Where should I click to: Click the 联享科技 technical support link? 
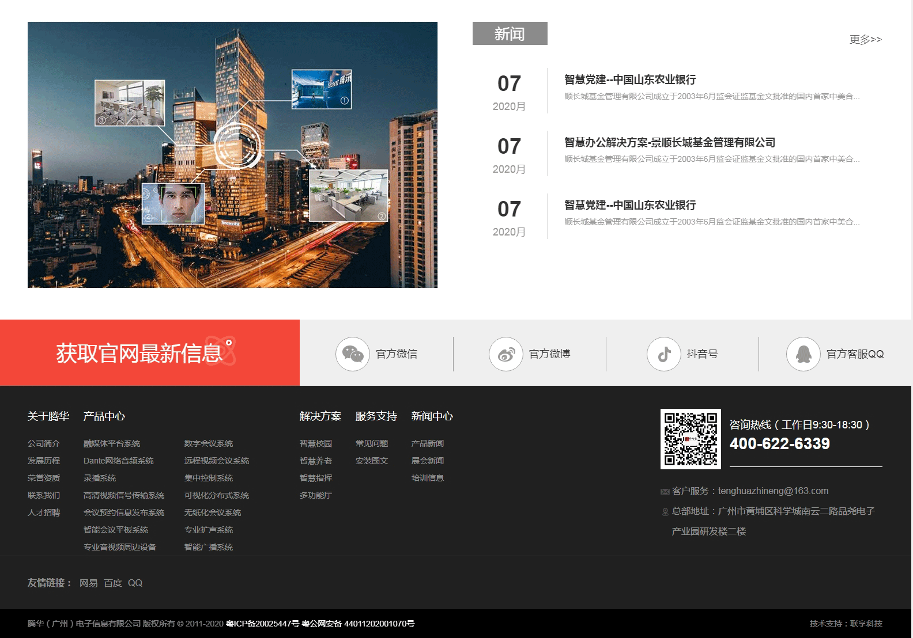point(866,624)
